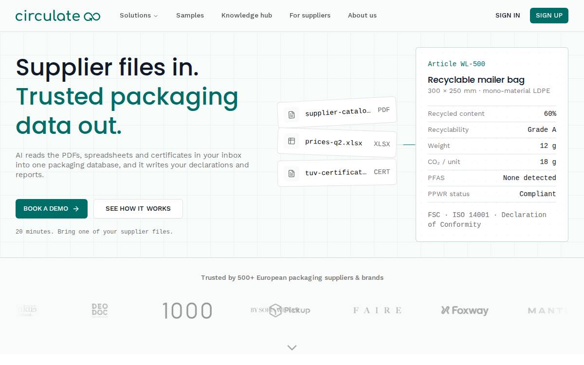
Task: Click SEE HOW IT WORKS button
Action: coord(138,209)
